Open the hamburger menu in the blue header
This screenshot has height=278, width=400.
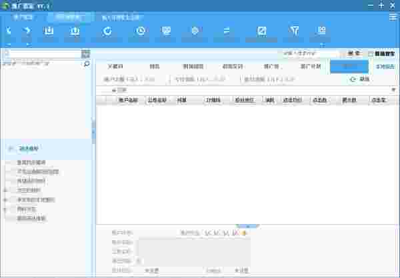393,17
